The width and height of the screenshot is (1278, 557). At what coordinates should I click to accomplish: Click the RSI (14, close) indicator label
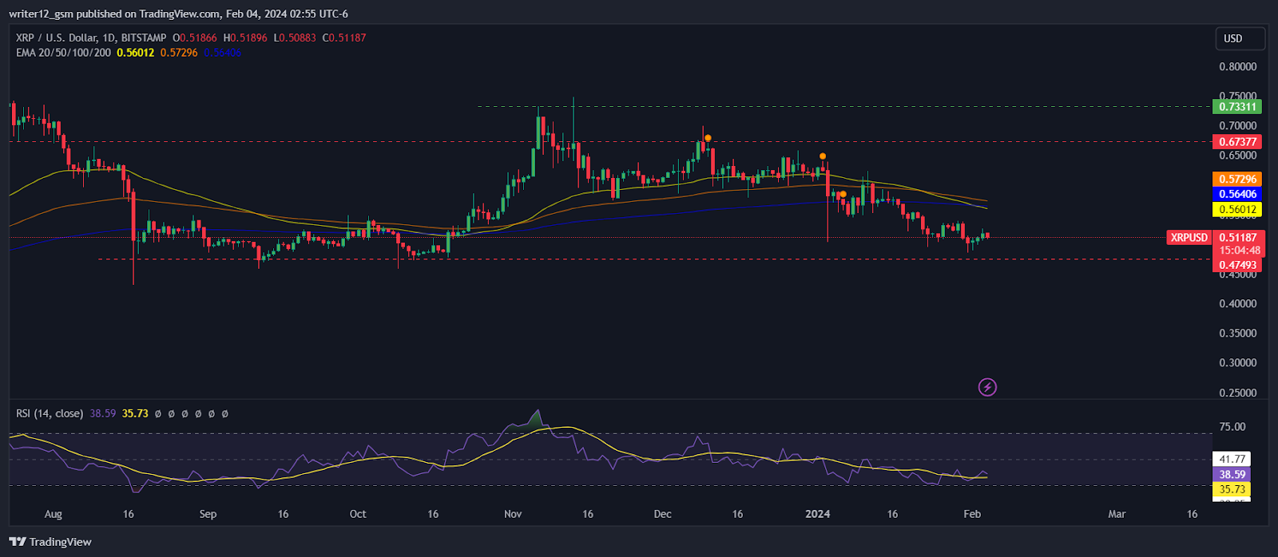[50, 413]
